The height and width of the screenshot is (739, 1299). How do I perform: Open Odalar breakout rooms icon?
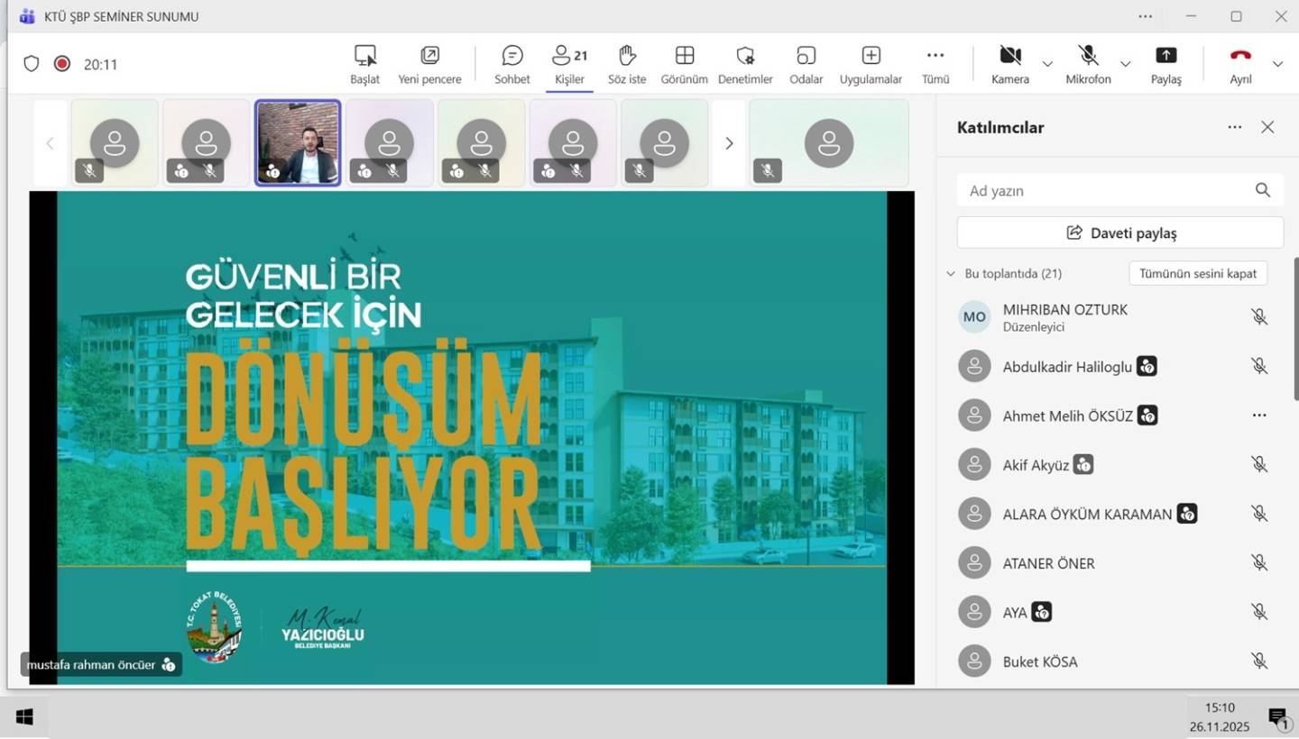pos(806,56)
